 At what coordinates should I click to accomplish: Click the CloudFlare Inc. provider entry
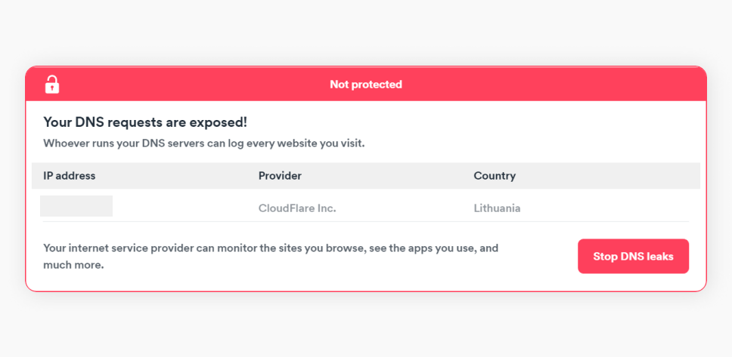(297, 208)
